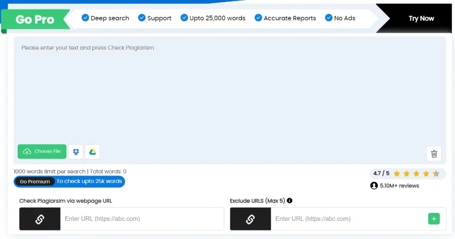Click info icon beside Exclude URLS

click(x=290, y=201)
